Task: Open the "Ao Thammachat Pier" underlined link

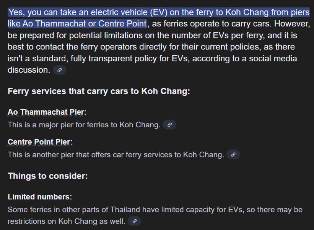Action: coord(46,112)
